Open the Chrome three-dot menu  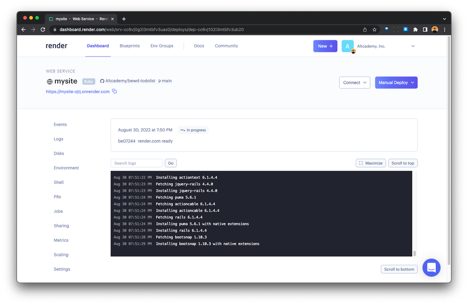click(445, 29)
